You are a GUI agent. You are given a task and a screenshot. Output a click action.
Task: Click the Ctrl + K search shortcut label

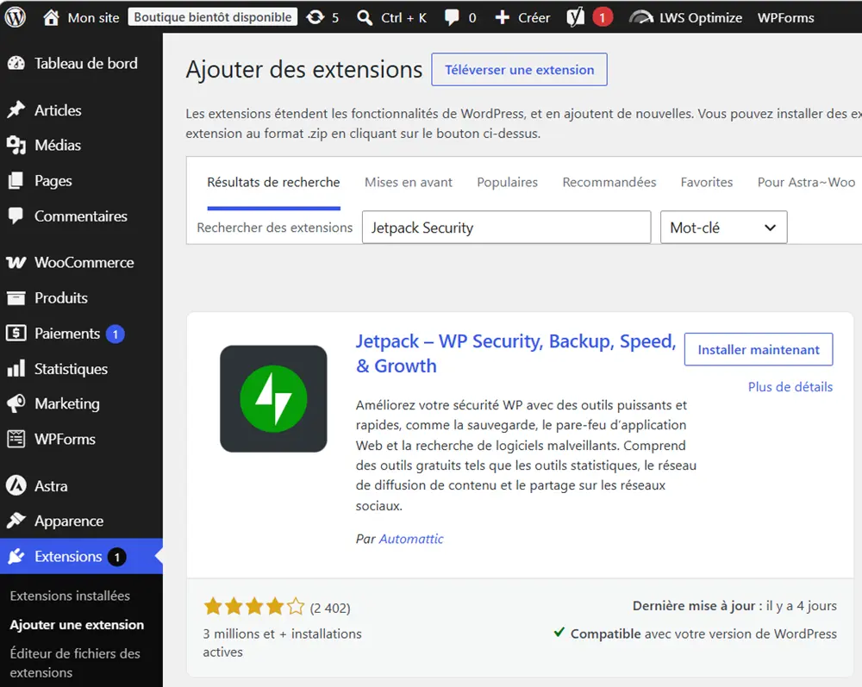click(404, 17)
